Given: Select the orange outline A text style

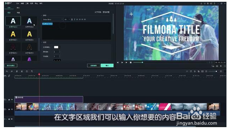Looking at the screenshot, I should coord(29,47).
